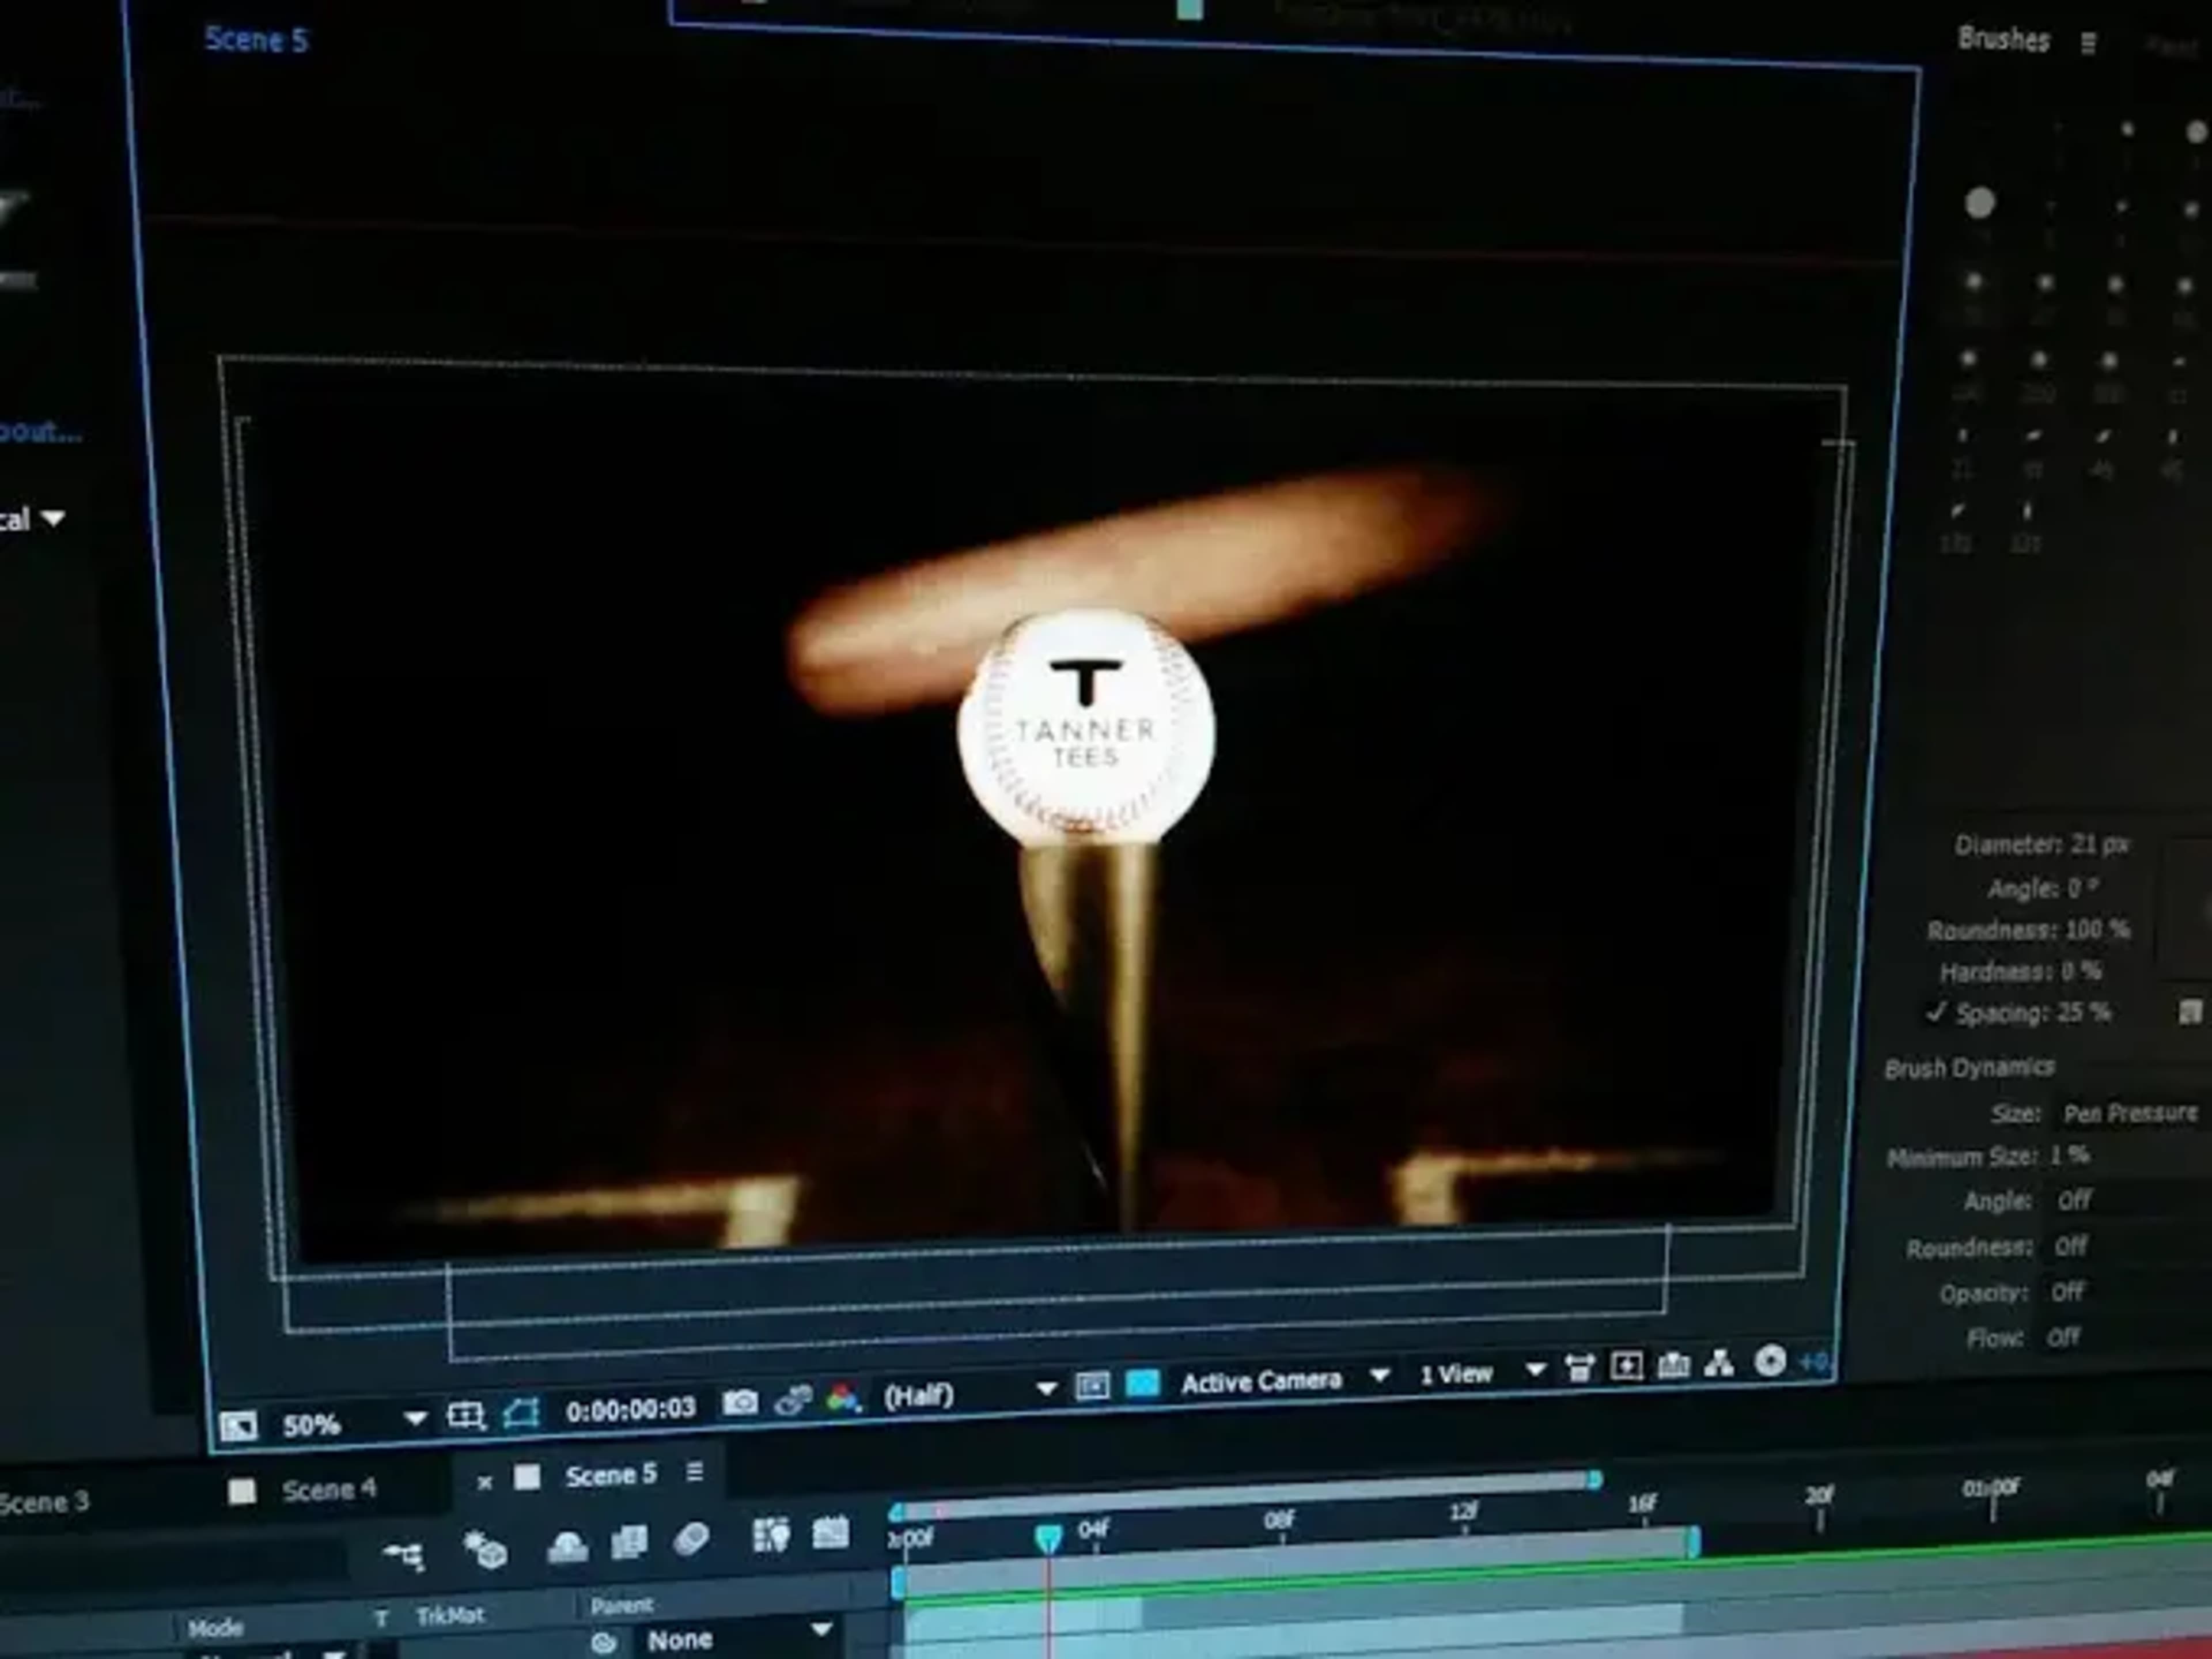The width and height of the screenshot is (2212, 1659).
Task: Click the save brush icon beside Spacing
Action: tap(2190, 1011)
